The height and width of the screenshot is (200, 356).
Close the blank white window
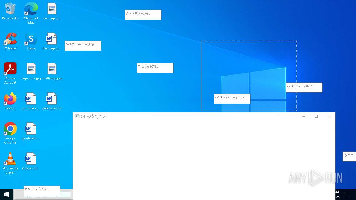[x=329, y=116]
